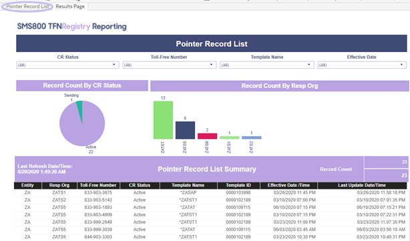Click the Template ID column header
This screenshot has height=241, width=410.
238,186
